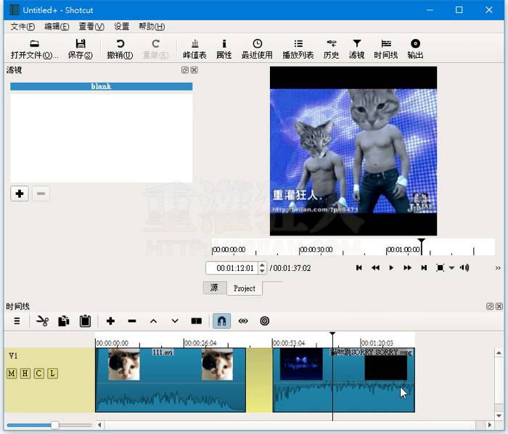Viewport: 508px width, 434px height.
Task: Expand the zoom options dropdown arrow
Action: click(x=451, y=268)
